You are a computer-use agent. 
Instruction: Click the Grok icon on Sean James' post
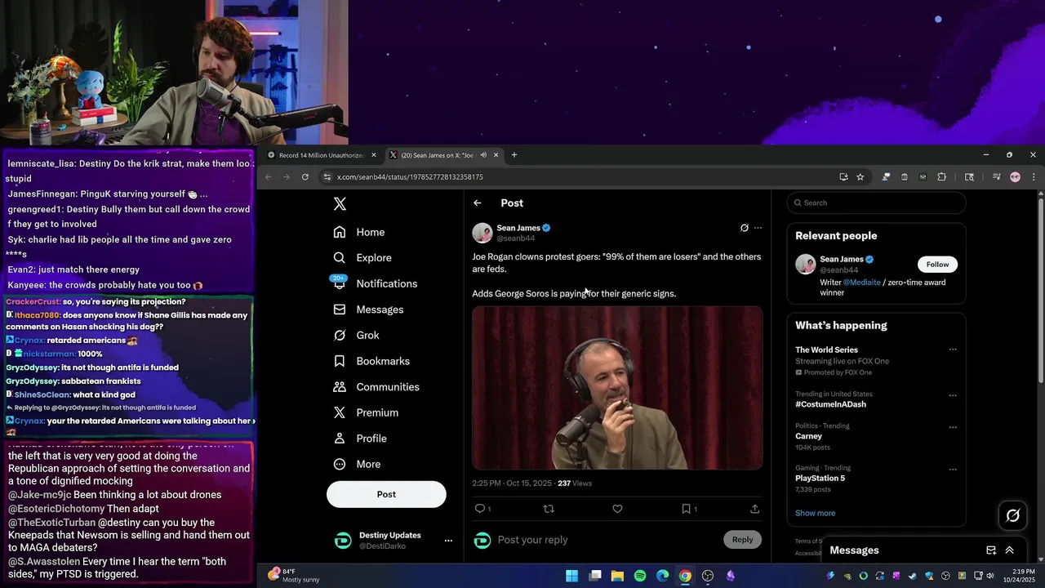(744, 228)
